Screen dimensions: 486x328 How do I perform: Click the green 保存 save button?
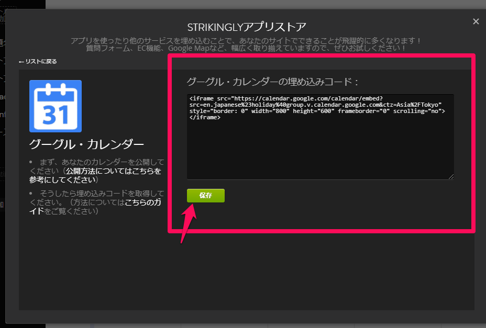click(x=205, y=196)
